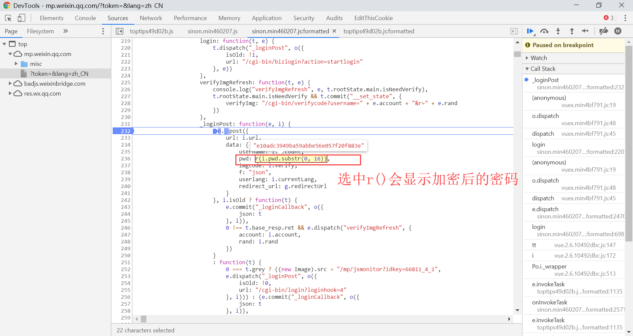Open the DevTools three-dot customize menu

[x=625, y=18]
